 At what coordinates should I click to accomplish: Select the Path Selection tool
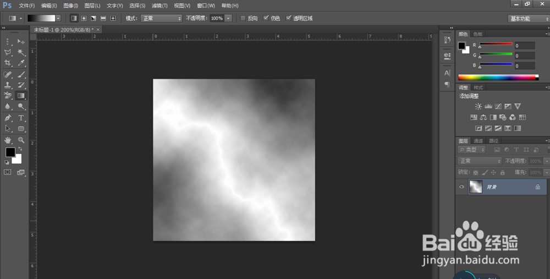(x=8, y=128)
